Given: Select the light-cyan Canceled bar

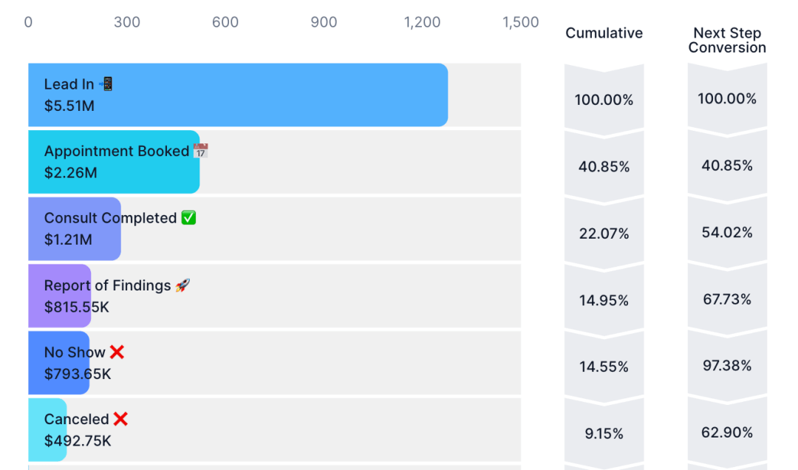Looking at the screenshot, I should coord(47,430).
